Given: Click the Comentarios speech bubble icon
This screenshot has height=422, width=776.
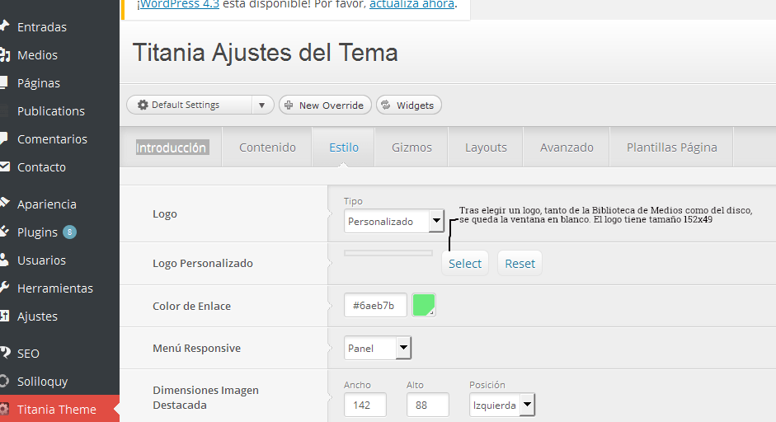Looking at the screenshot, I should click(x=4, y=138).
